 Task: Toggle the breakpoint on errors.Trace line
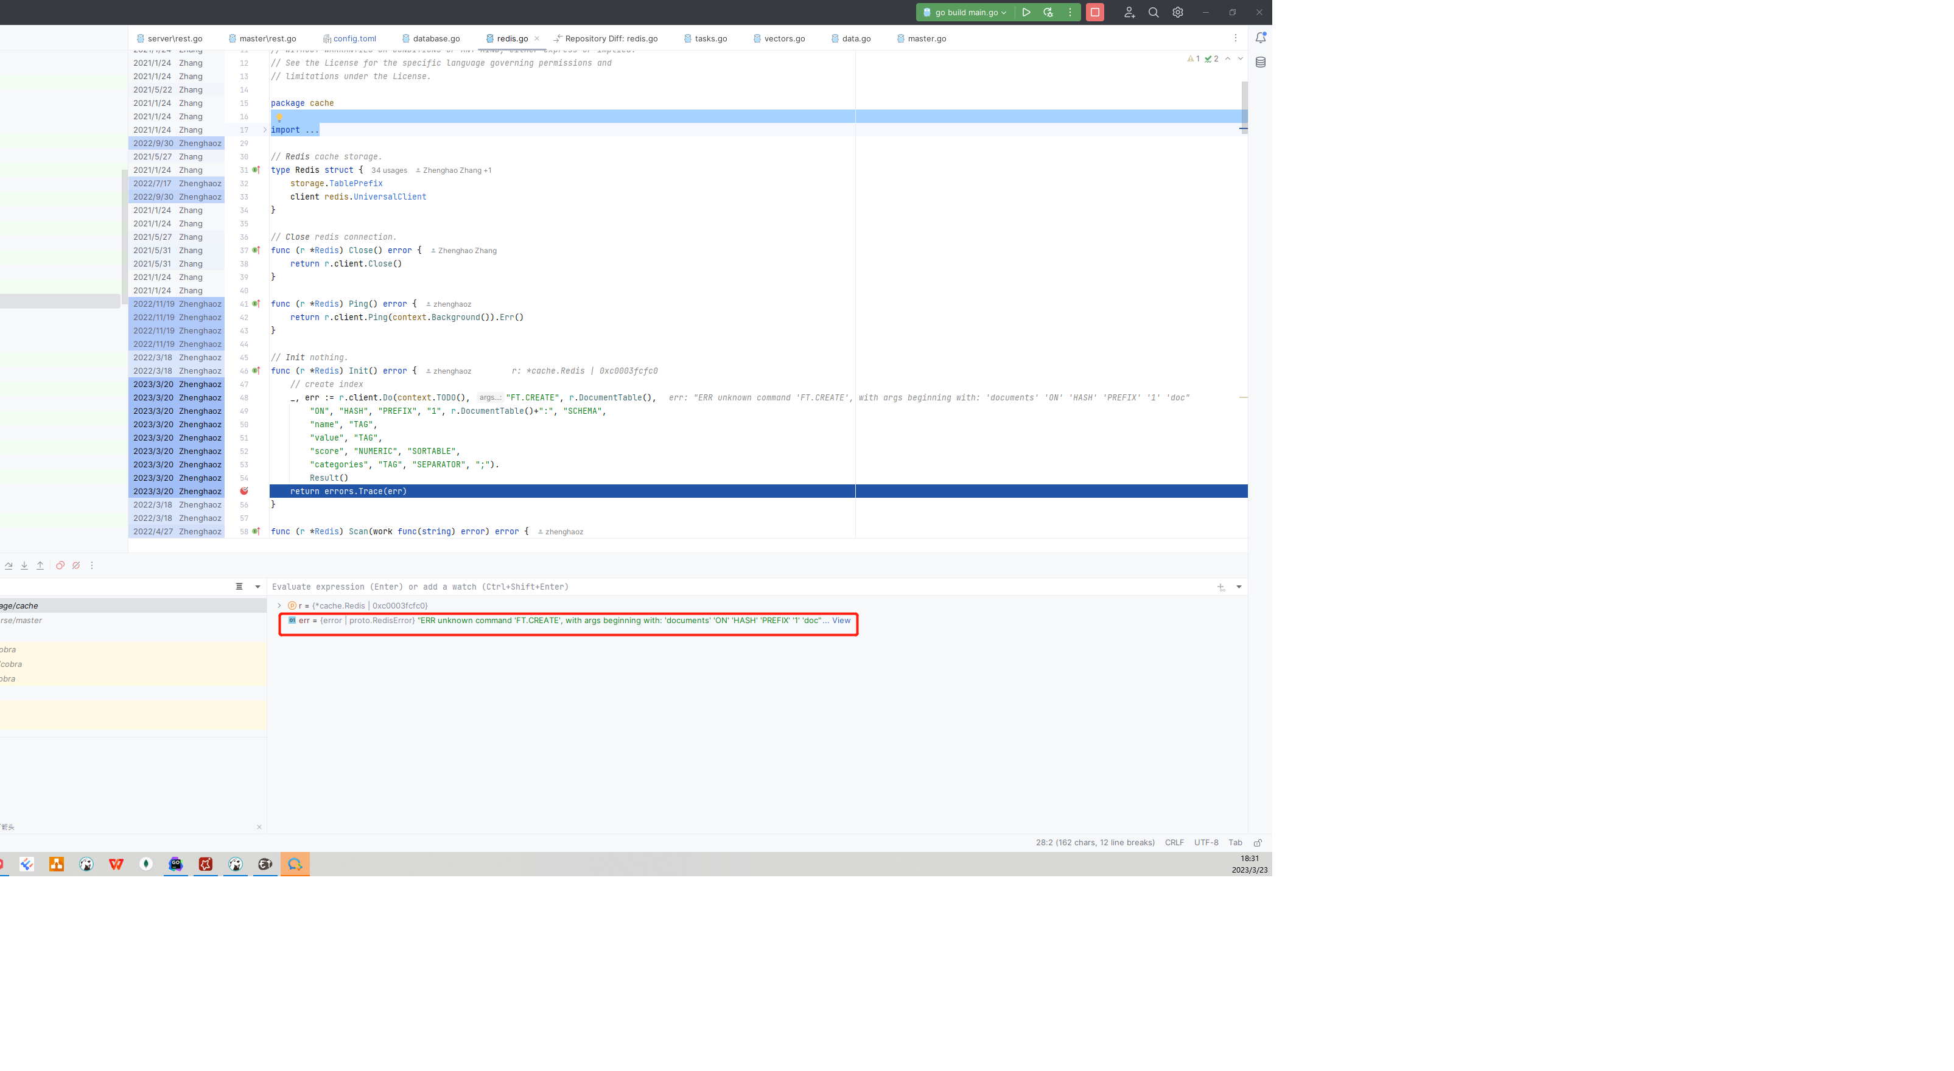click(244, 490)
